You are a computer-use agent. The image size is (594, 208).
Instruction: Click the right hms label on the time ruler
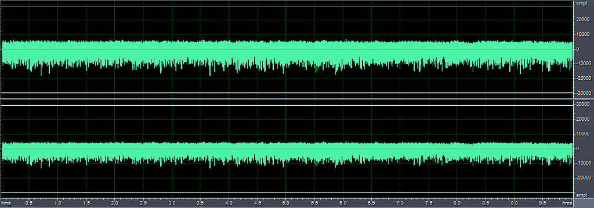tap(567, 203)
